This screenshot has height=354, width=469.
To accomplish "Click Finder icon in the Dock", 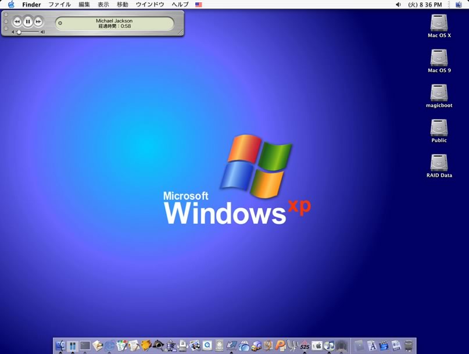I will point(60,346).
